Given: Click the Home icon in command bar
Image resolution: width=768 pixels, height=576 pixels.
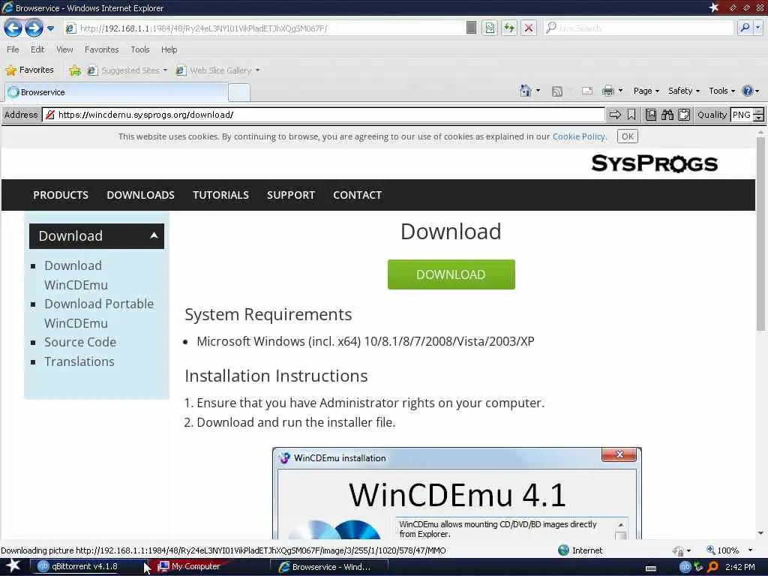Looking at the screenshot, I should click(526, 91).
